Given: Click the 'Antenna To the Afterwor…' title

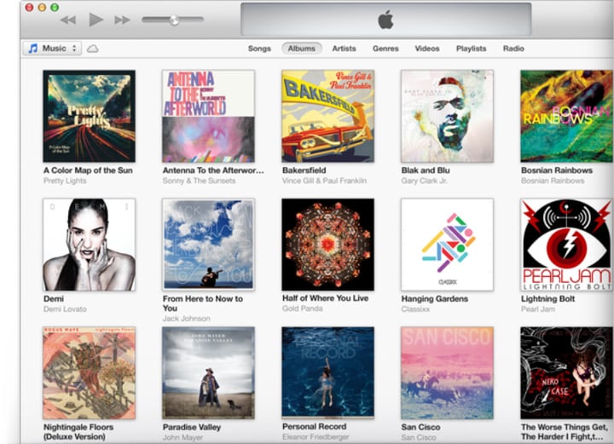Looking at the screenshot, I should pyautogui.click(x=213, y=170).
